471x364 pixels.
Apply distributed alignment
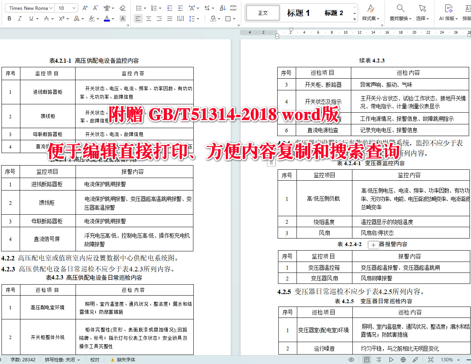point(181,19)
